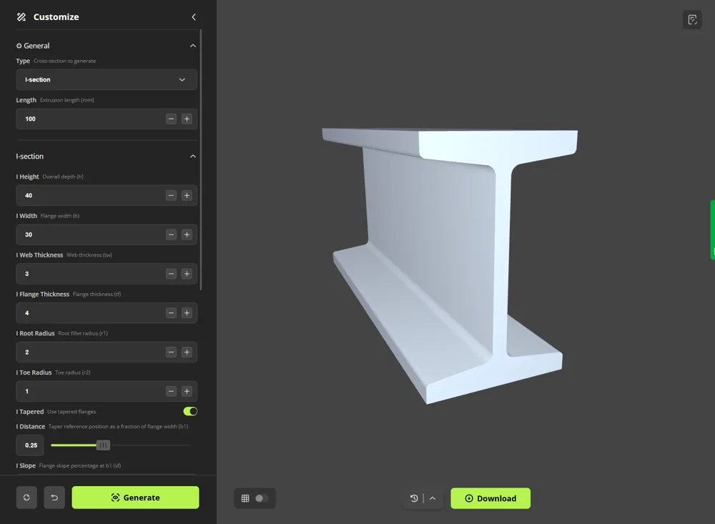Screen dimensions: 715x524
Task: Click the refresh/regenerate icon beside Generate
Action: [x=26, y=497]
